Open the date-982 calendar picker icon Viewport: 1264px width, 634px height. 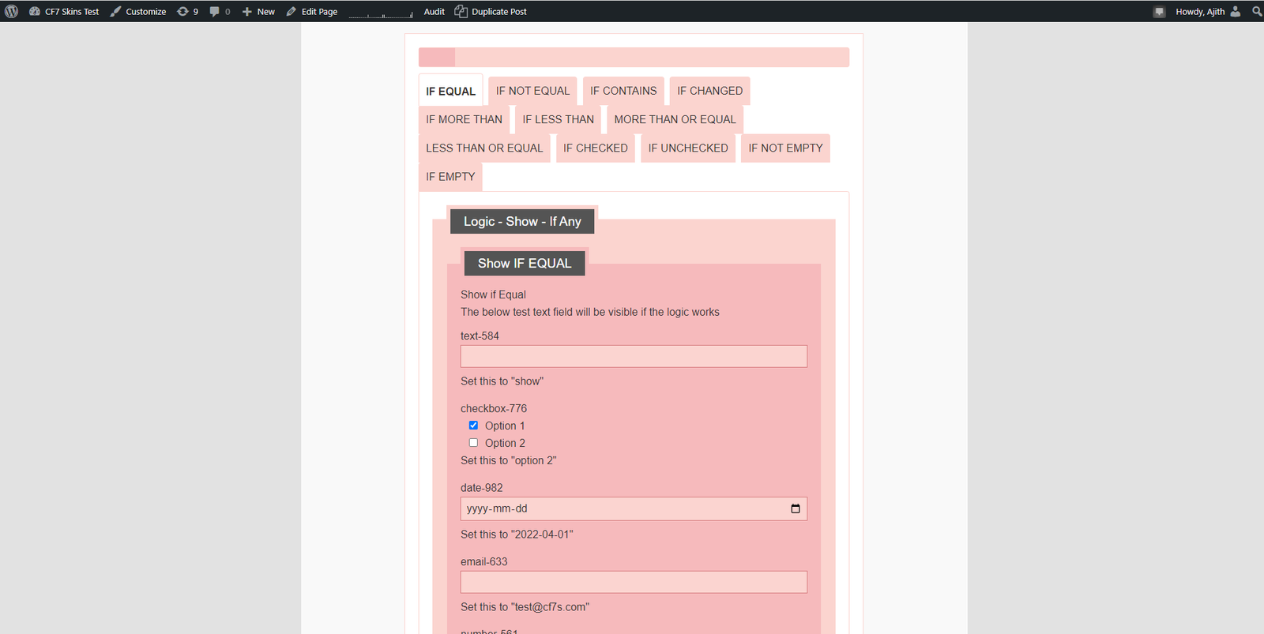795,508
